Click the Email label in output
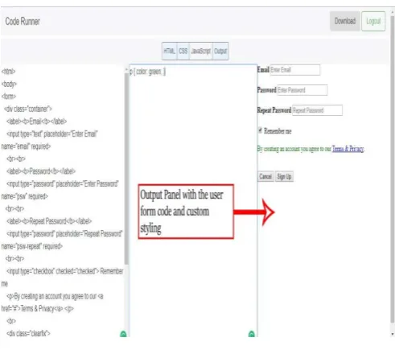 coord(263,70)
